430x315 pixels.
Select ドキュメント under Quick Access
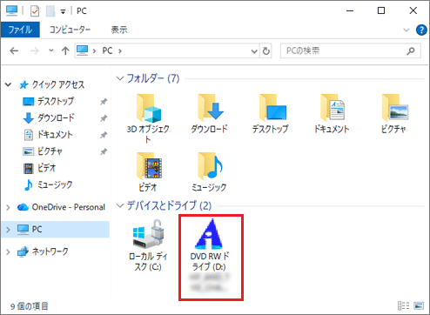55,135
